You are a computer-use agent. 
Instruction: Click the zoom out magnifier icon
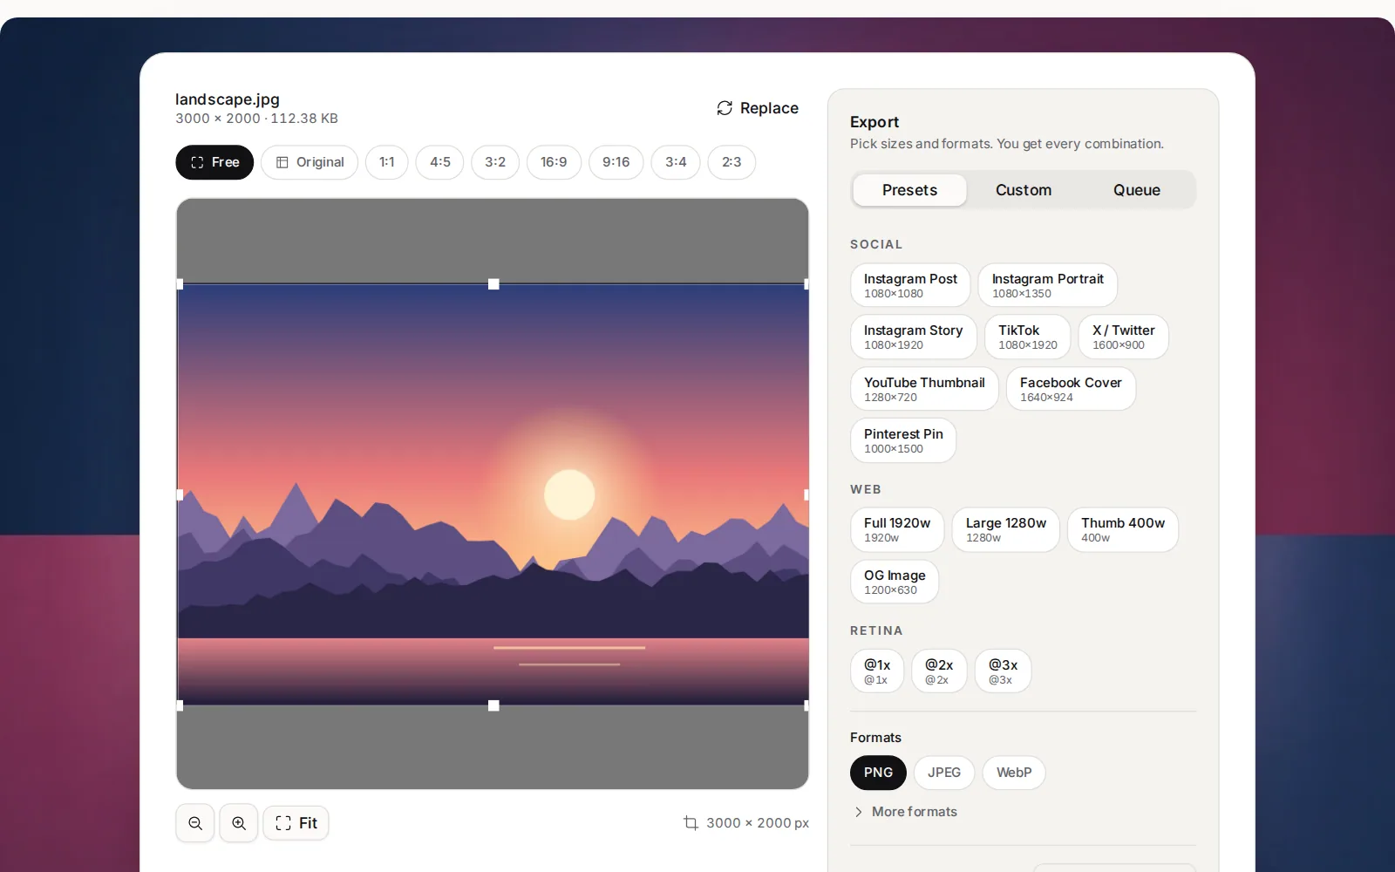coord(195,823)
